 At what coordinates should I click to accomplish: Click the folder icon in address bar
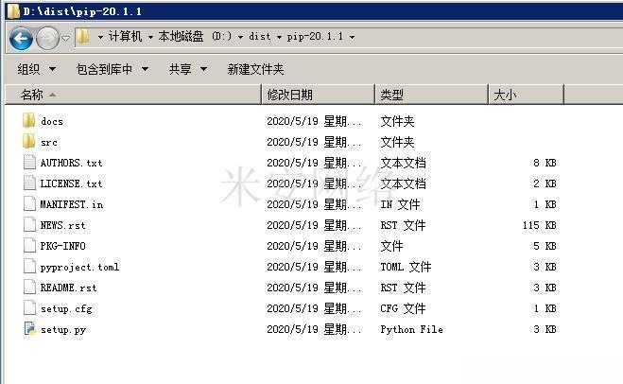(82, 37)
